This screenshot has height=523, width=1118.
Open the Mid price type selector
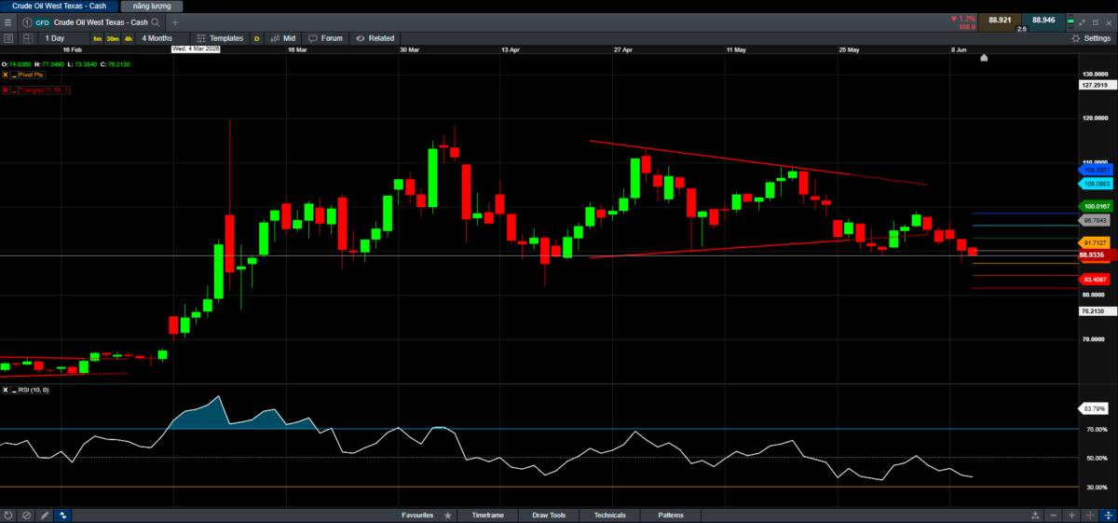coord(282,38)
